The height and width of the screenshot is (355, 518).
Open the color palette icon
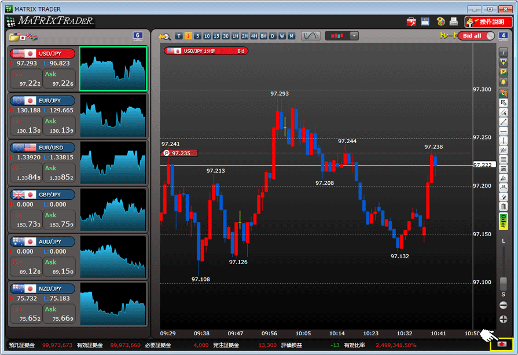[440, 22]
